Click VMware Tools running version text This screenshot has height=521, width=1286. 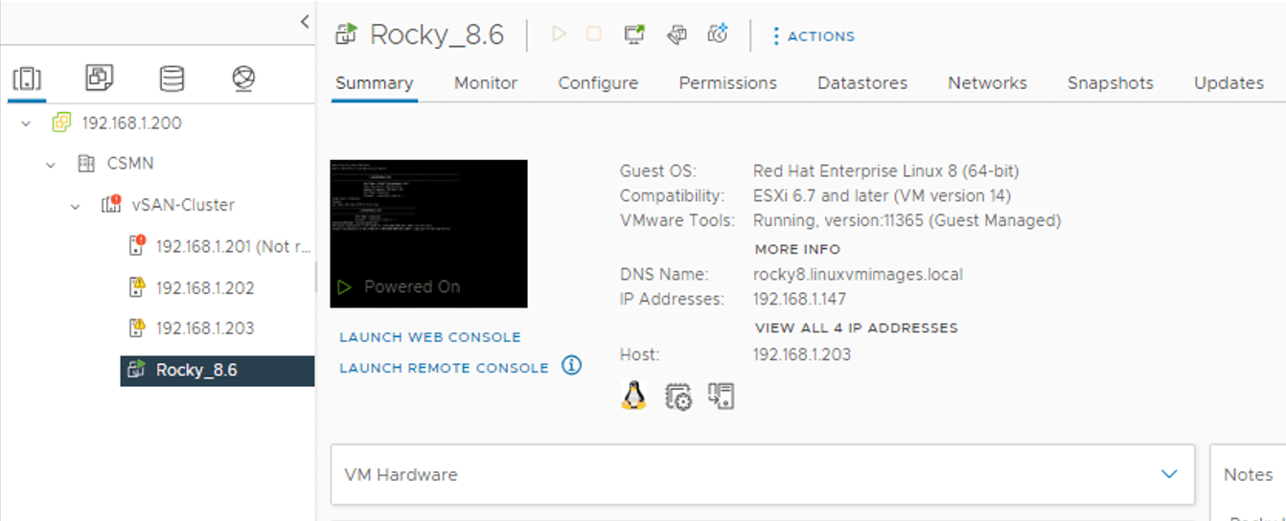coord(907,220)
